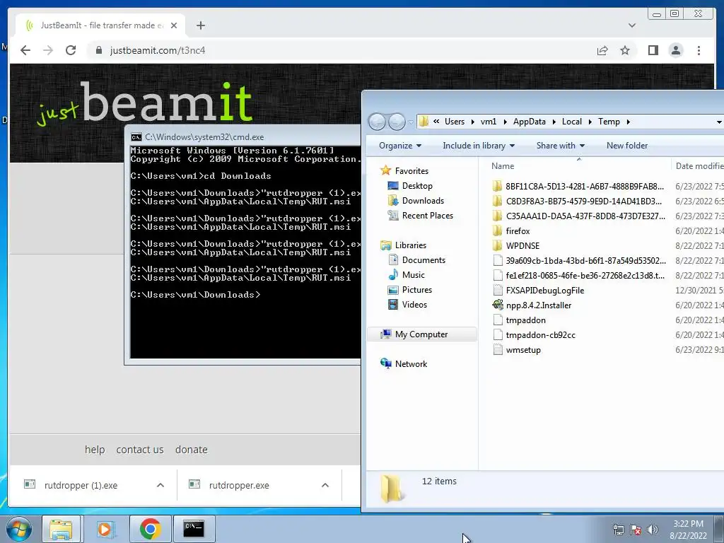Open a new Chrome tab
The width and height of the screenshot is (724, 543).
(200, 25)
